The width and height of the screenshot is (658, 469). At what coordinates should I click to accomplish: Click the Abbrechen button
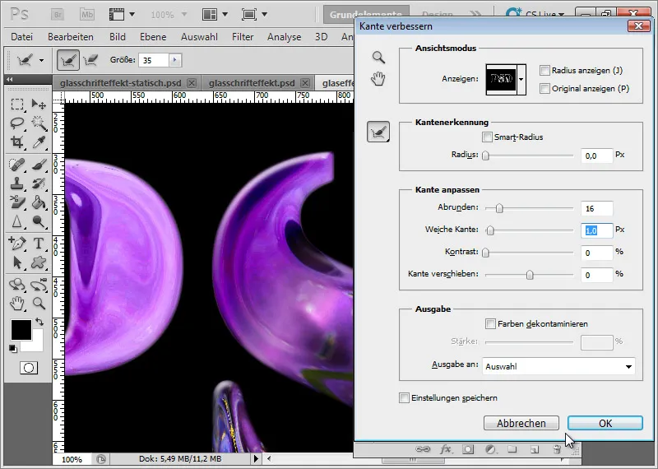click(x=521, y=423)
